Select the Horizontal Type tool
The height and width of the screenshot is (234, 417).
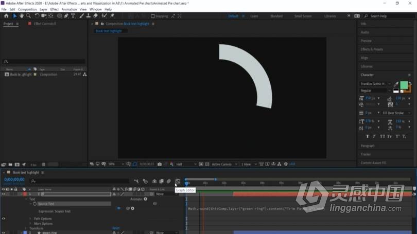click(73, 16)
